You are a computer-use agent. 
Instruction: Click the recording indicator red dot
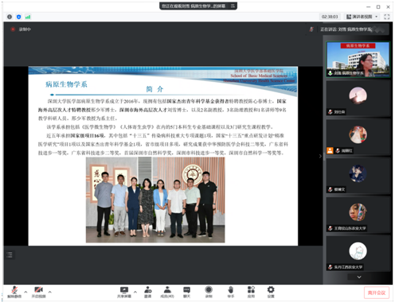tap(13, 29)
